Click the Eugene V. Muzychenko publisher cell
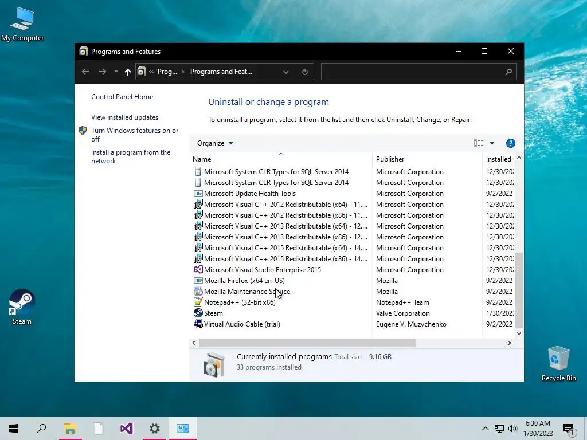The height and width of the screenshot is (440, 587). 411,324
